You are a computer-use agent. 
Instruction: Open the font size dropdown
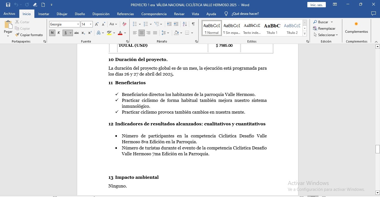pyautogui.click(x=91, y=24)
